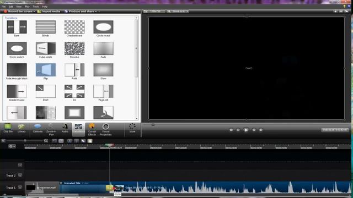This screenshot has width=353, height=198.
Task: Click the yellow transition marker on Track 1
Action: point(109,188)
